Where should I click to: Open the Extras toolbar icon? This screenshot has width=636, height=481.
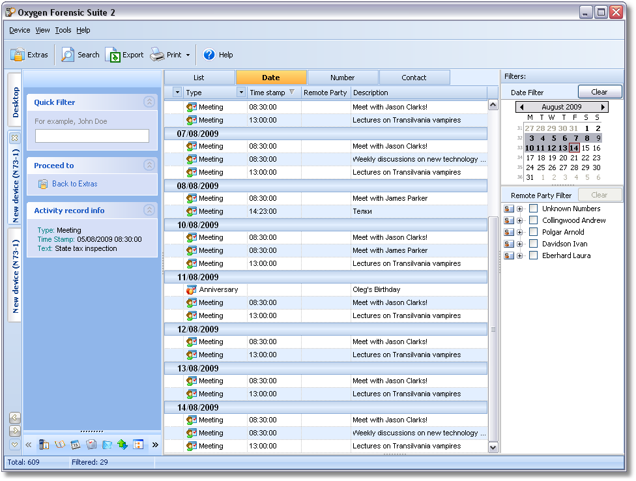point(18,55)
